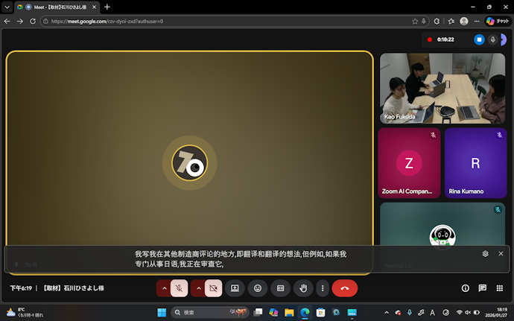Close the captions panel
514x321 pixels.
pos(501,253)
